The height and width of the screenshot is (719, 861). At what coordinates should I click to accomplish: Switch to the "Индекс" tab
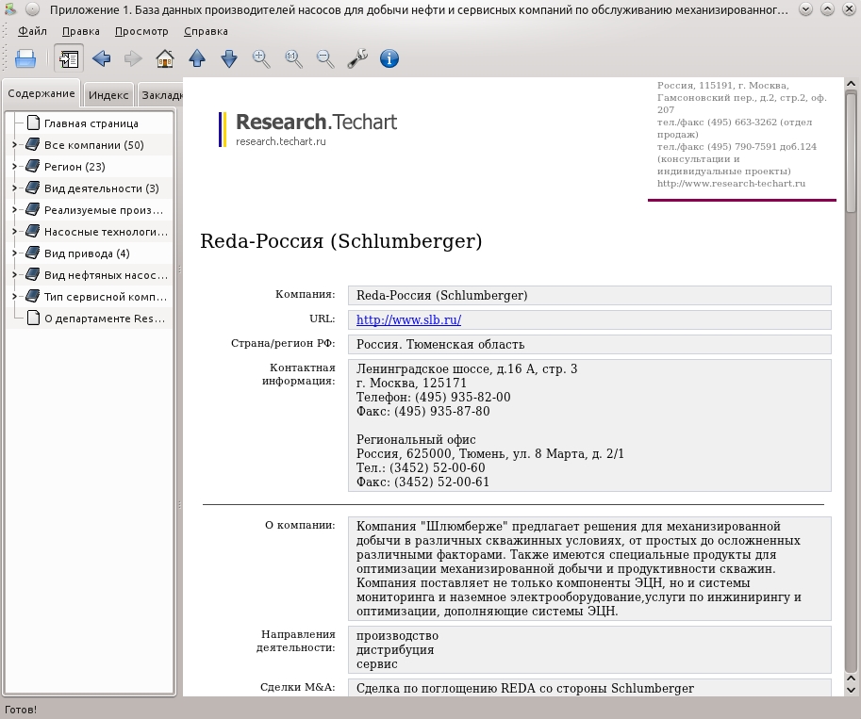(108, 95)
